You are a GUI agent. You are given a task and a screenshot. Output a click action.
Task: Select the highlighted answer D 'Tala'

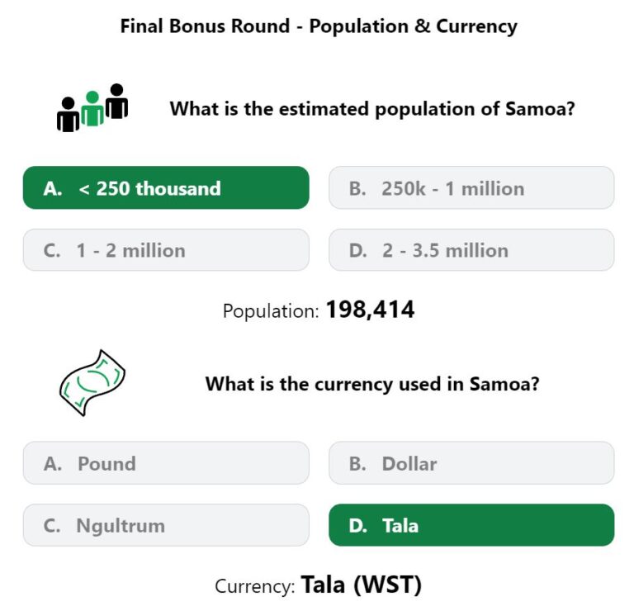click(471, 525)
